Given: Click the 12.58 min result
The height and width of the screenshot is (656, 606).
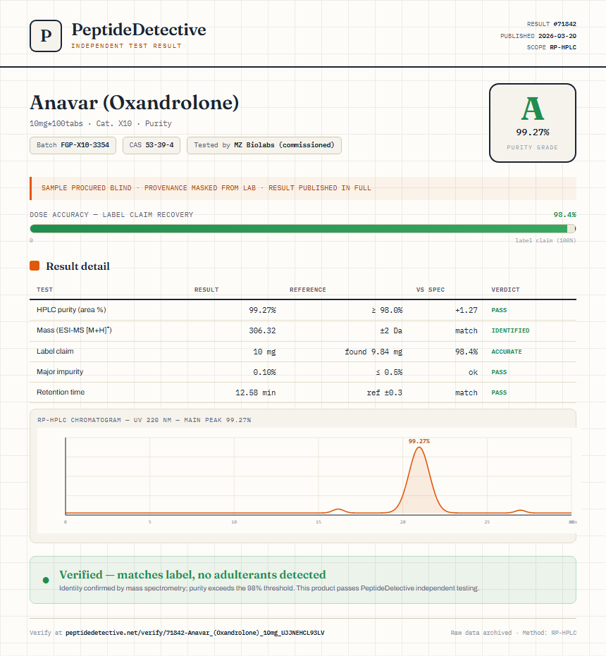Looking at the screenshot, I should click(x=255, y=392).
